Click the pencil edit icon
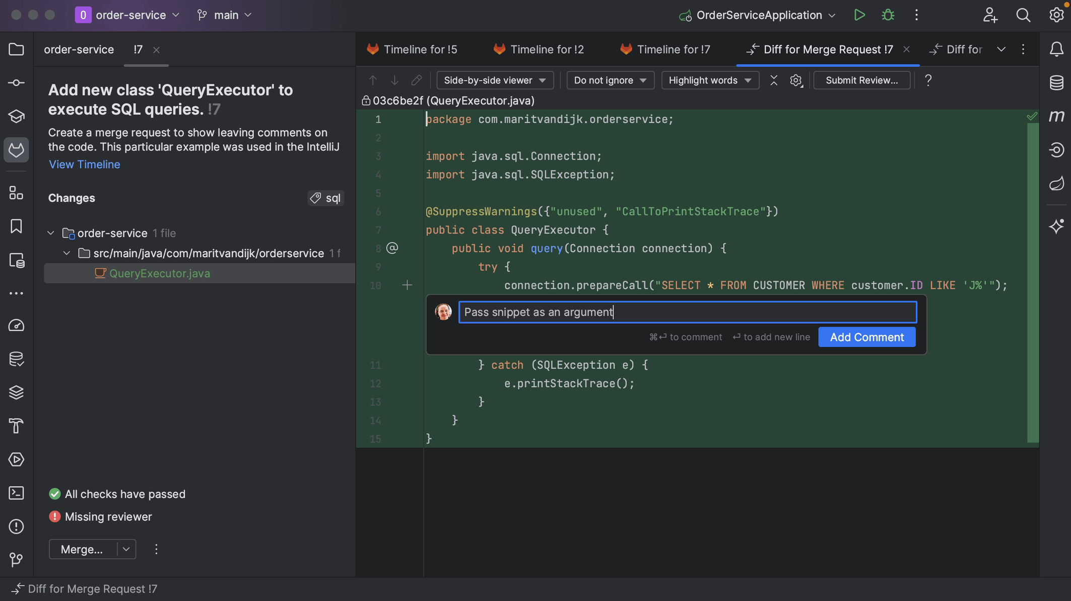 (x=416, y=80)
